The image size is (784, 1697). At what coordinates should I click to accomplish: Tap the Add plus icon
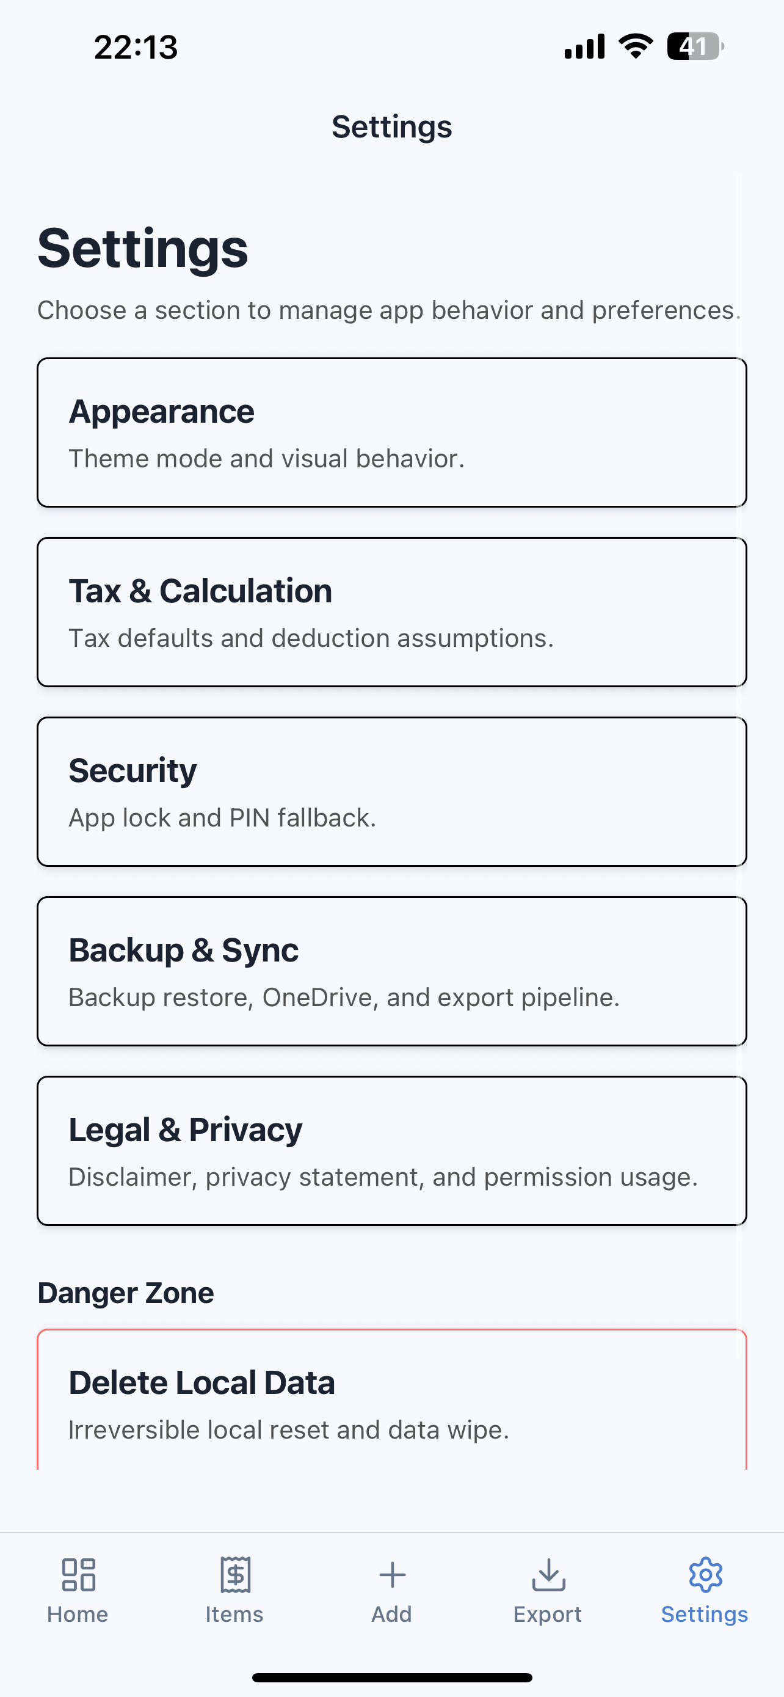(x=393, y=1575)
